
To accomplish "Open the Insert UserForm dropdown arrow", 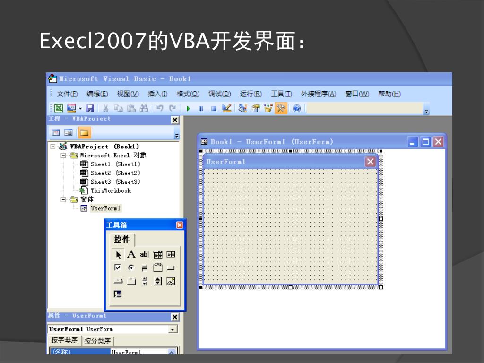I will click(x=80, y=108).
